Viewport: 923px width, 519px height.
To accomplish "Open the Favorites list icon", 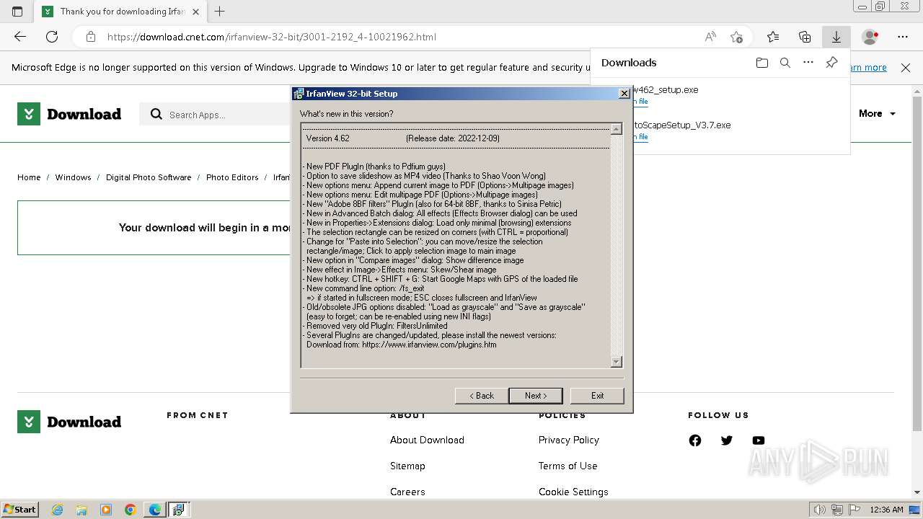I will [773, 37].
